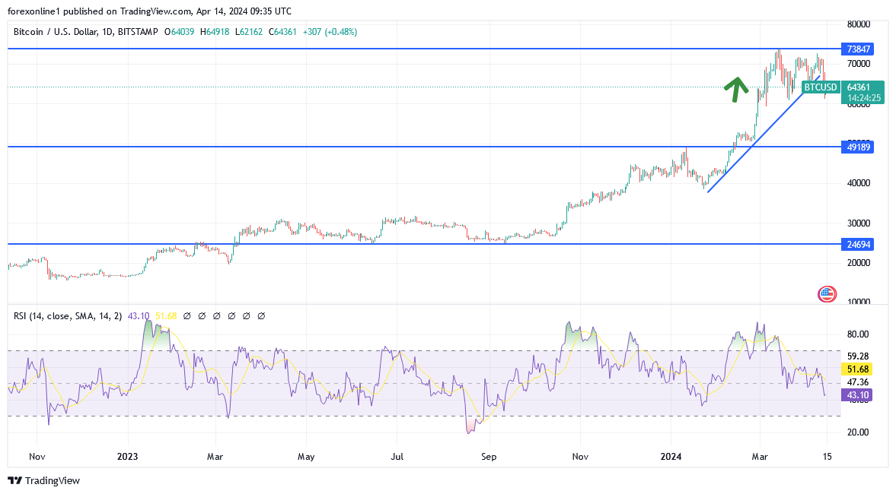Image resolution: width=896 pixels, height=494 pixels.
Task: Click the 49189 support level price label
Action: pos(857,147)
